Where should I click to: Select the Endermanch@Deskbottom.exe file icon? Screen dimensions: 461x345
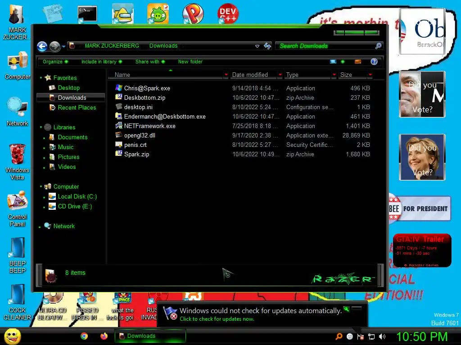[118, 116]
